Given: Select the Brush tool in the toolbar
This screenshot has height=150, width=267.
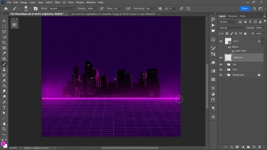Looking at the screenshot, I should click(4, 64).
